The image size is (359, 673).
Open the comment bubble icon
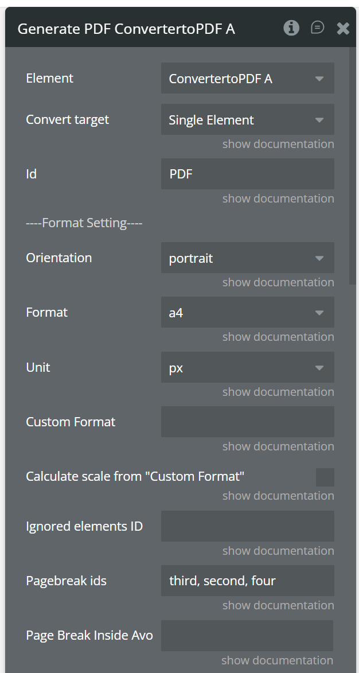pos(317,28)
